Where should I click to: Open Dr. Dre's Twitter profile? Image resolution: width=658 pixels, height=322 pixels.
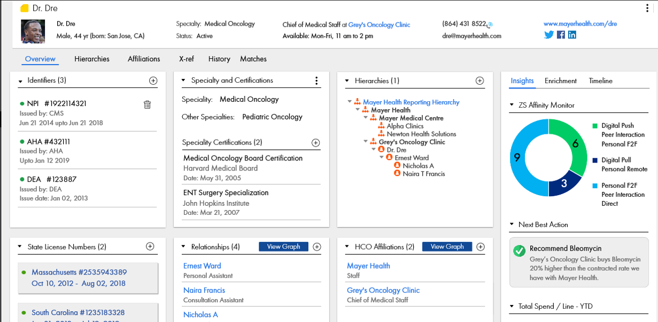tap(549, 35)
